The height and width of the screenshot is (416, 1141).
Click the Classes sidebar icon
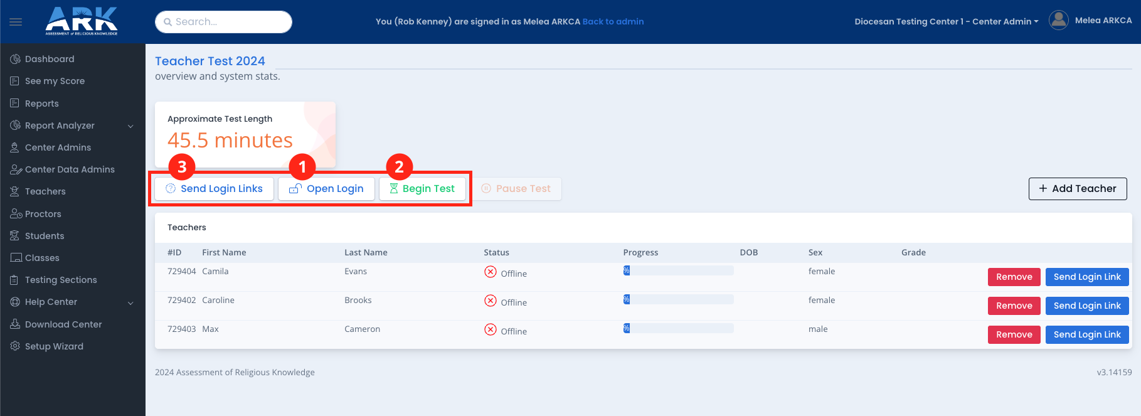tap(15, 258)
